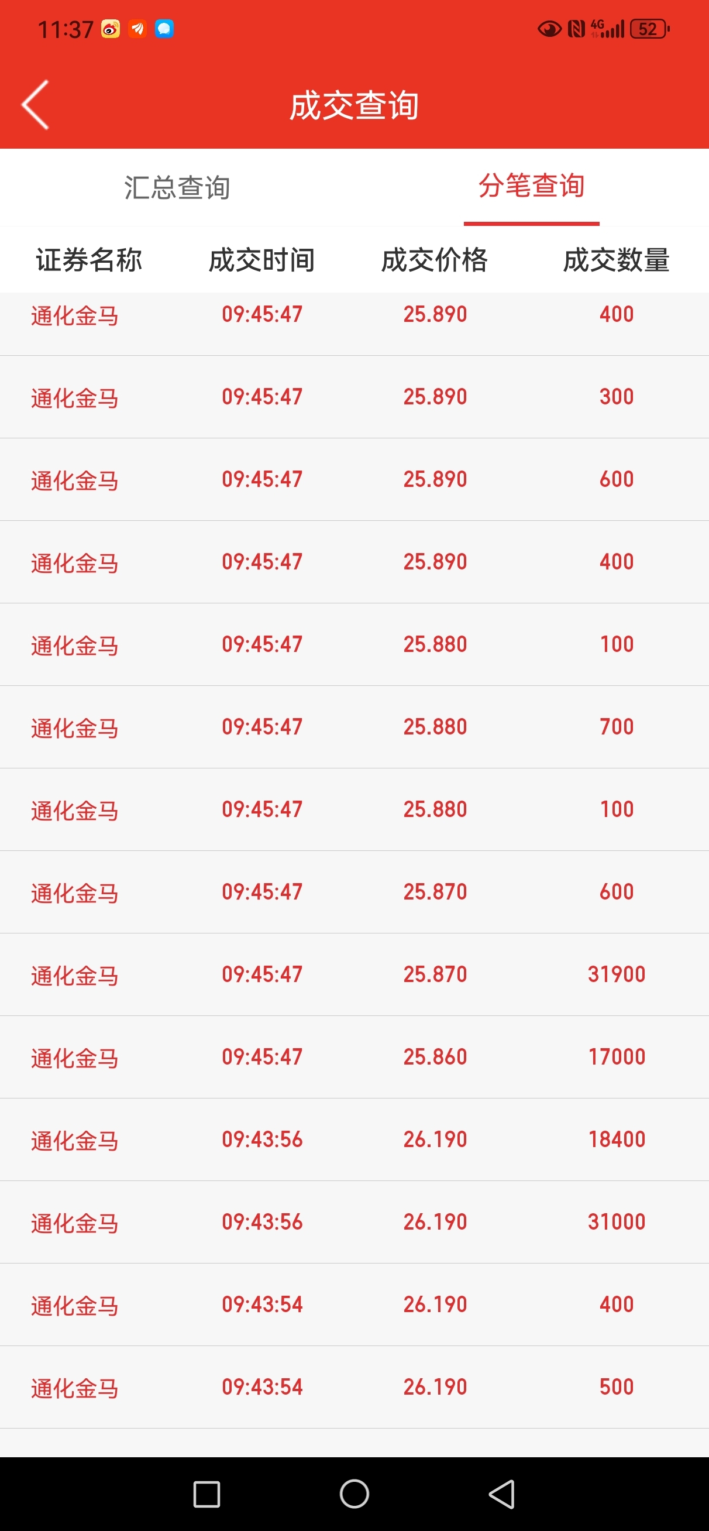Screen dimensions: 709x1531
Task: Tap the back arrow in the header
Action: tap(36, 105)
